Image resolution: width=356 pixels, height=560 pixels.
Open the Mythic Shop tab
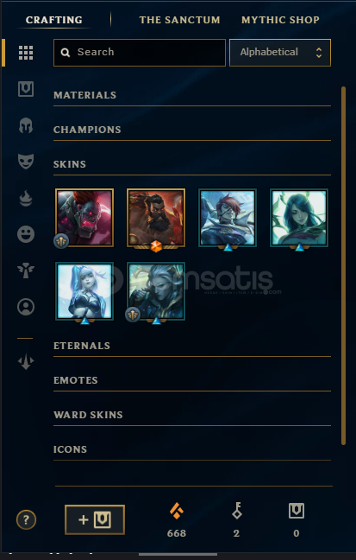[x=280, y=20]
